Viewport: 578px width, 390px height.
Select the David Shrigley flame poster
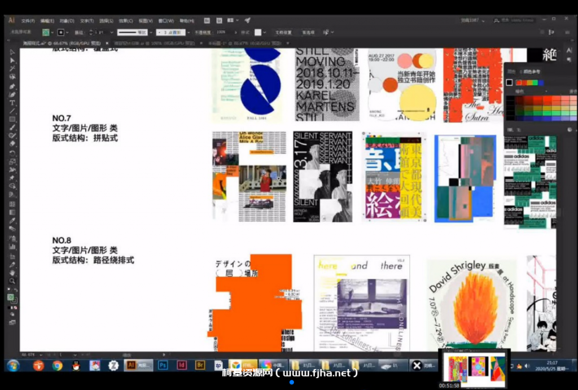472,305
